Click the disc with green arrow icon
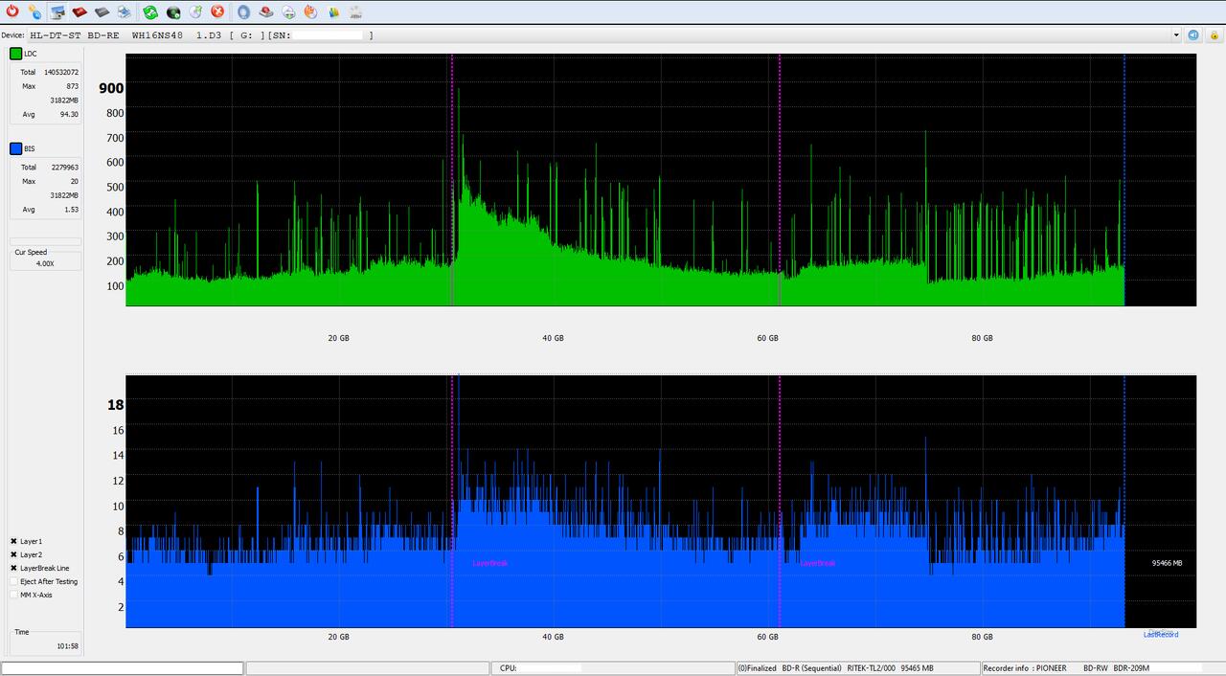The height and width of the screenshot is (676, 1226). [x=288, y=11]
